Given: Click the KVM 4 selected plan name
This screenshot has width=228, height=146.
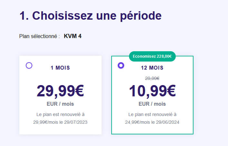Looking at the screenshot, I should tap(73, 36).
